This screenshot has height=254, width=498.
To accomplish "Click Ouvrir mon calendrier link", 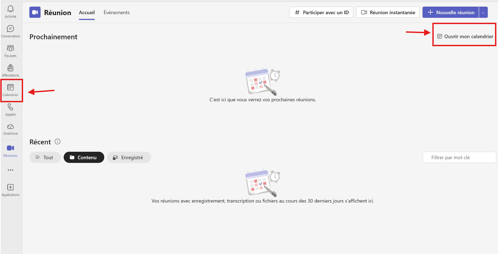I will pos(465,36).
